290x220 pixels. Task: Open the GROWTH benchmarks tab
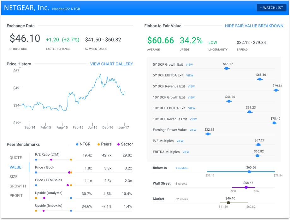click(18, 186)
